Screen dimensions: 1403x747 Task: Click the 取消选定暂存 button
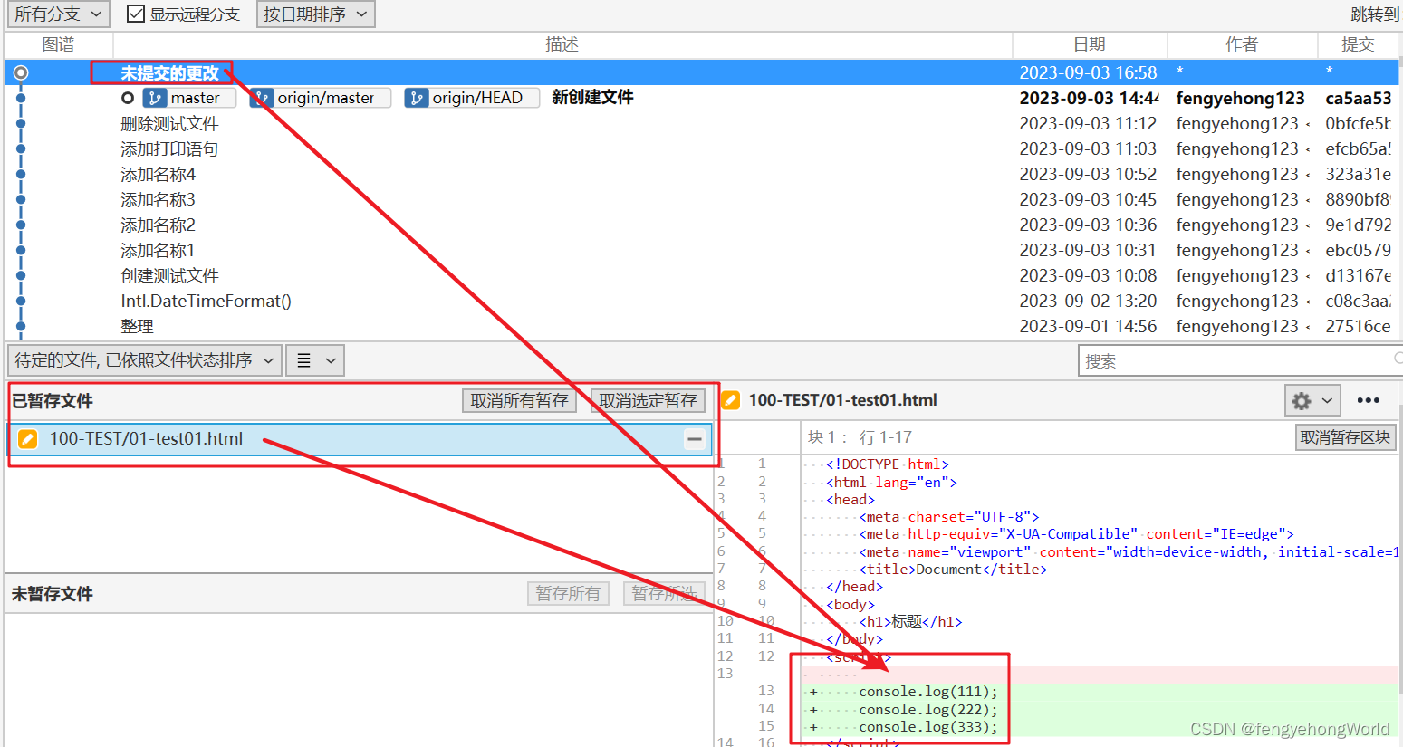(x=648, y=401)
